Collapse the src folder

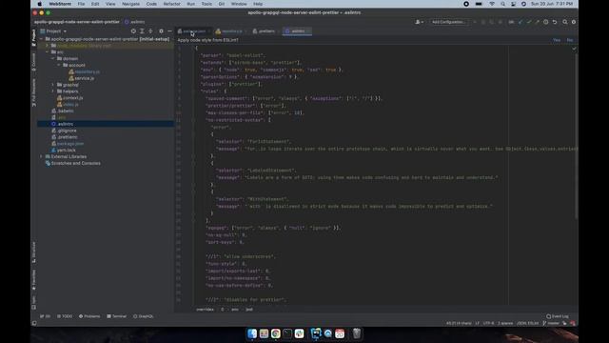pos(48,52)
